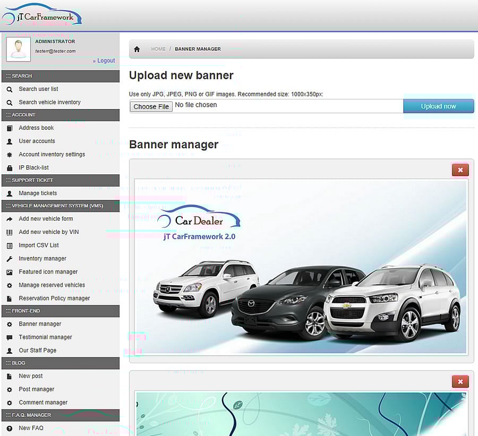Screen dimensions: 478x436
Task: Click the tester@tester.com email text
Action: pos(55,51)
